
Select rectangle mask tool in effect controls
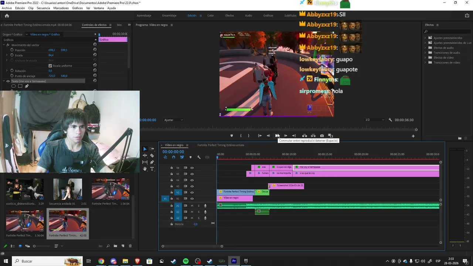click(x=20, y=86)
